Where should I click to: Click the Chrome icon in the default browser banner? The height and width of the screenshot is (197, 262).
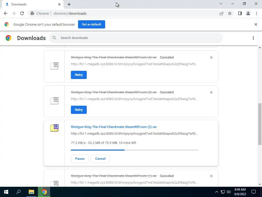click(x=6, y=24)
